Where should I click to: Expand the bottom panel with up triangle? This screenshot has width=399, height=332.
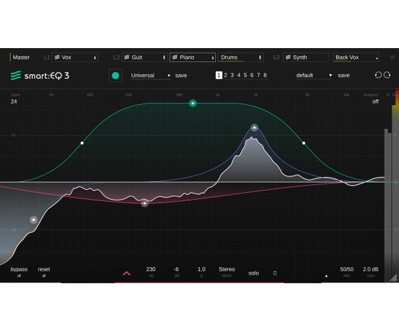click(x=326, y=276)
